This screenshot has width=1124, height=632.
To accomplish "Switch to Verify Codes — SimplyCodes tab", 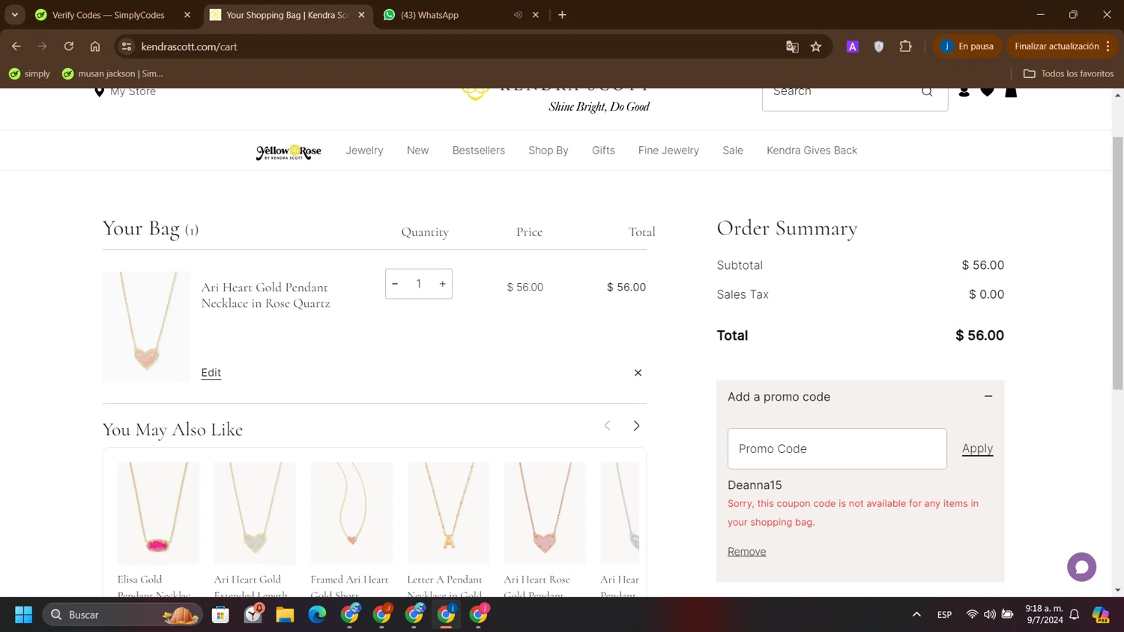I will point(109,14).
